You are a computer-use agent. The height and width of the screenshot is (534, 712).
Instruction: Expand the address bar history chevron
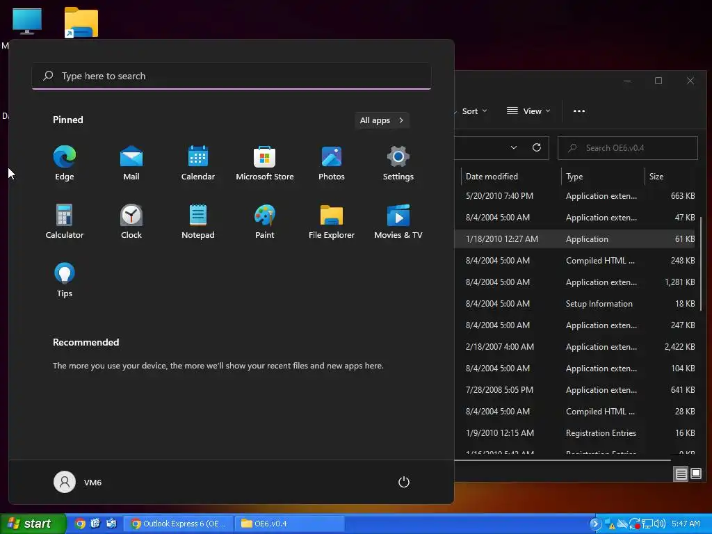pos(514,147)
